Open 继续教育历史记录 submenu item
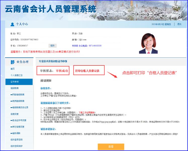 [19, 107]
